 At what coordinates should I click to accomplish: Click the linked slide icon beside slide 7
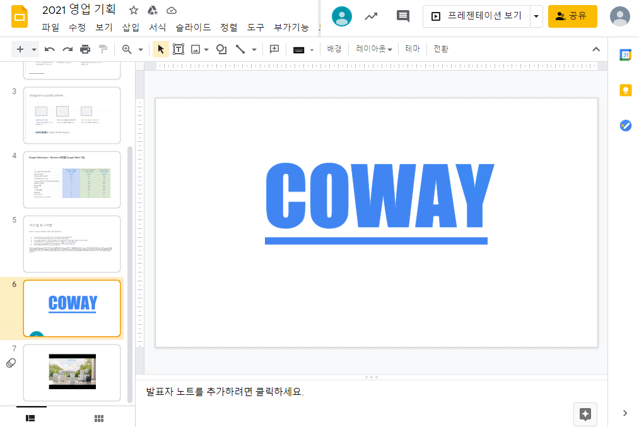coord(11,363)
